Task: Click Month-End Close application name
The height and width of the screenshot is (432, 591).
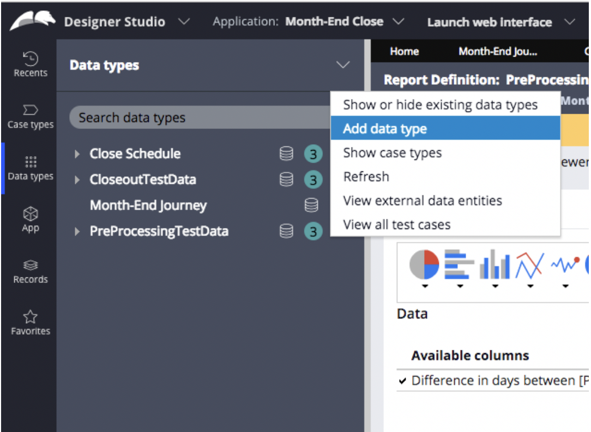Action: pos(334,22)
